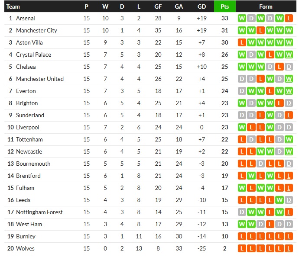Click Chelsea's +10 goal difference cell

coord(201,67)
